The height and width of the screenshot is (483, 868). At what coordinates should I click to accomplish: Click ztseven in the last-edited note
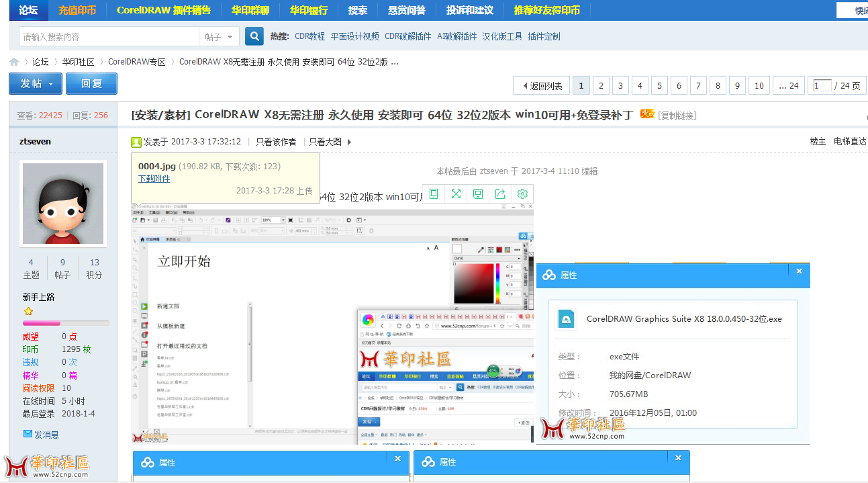[x=493, y=171]
